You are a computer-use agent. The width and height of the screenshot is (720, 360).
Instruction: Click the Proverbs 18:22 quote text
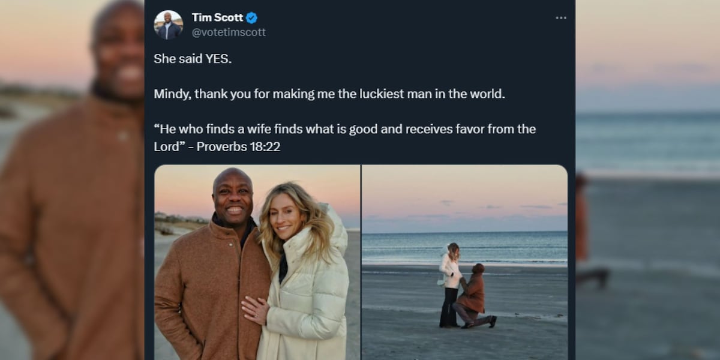tap(344, 137)
